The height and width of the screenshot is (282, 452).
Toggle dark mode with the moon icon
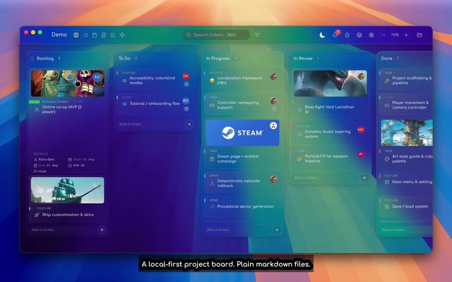[322, 35]
